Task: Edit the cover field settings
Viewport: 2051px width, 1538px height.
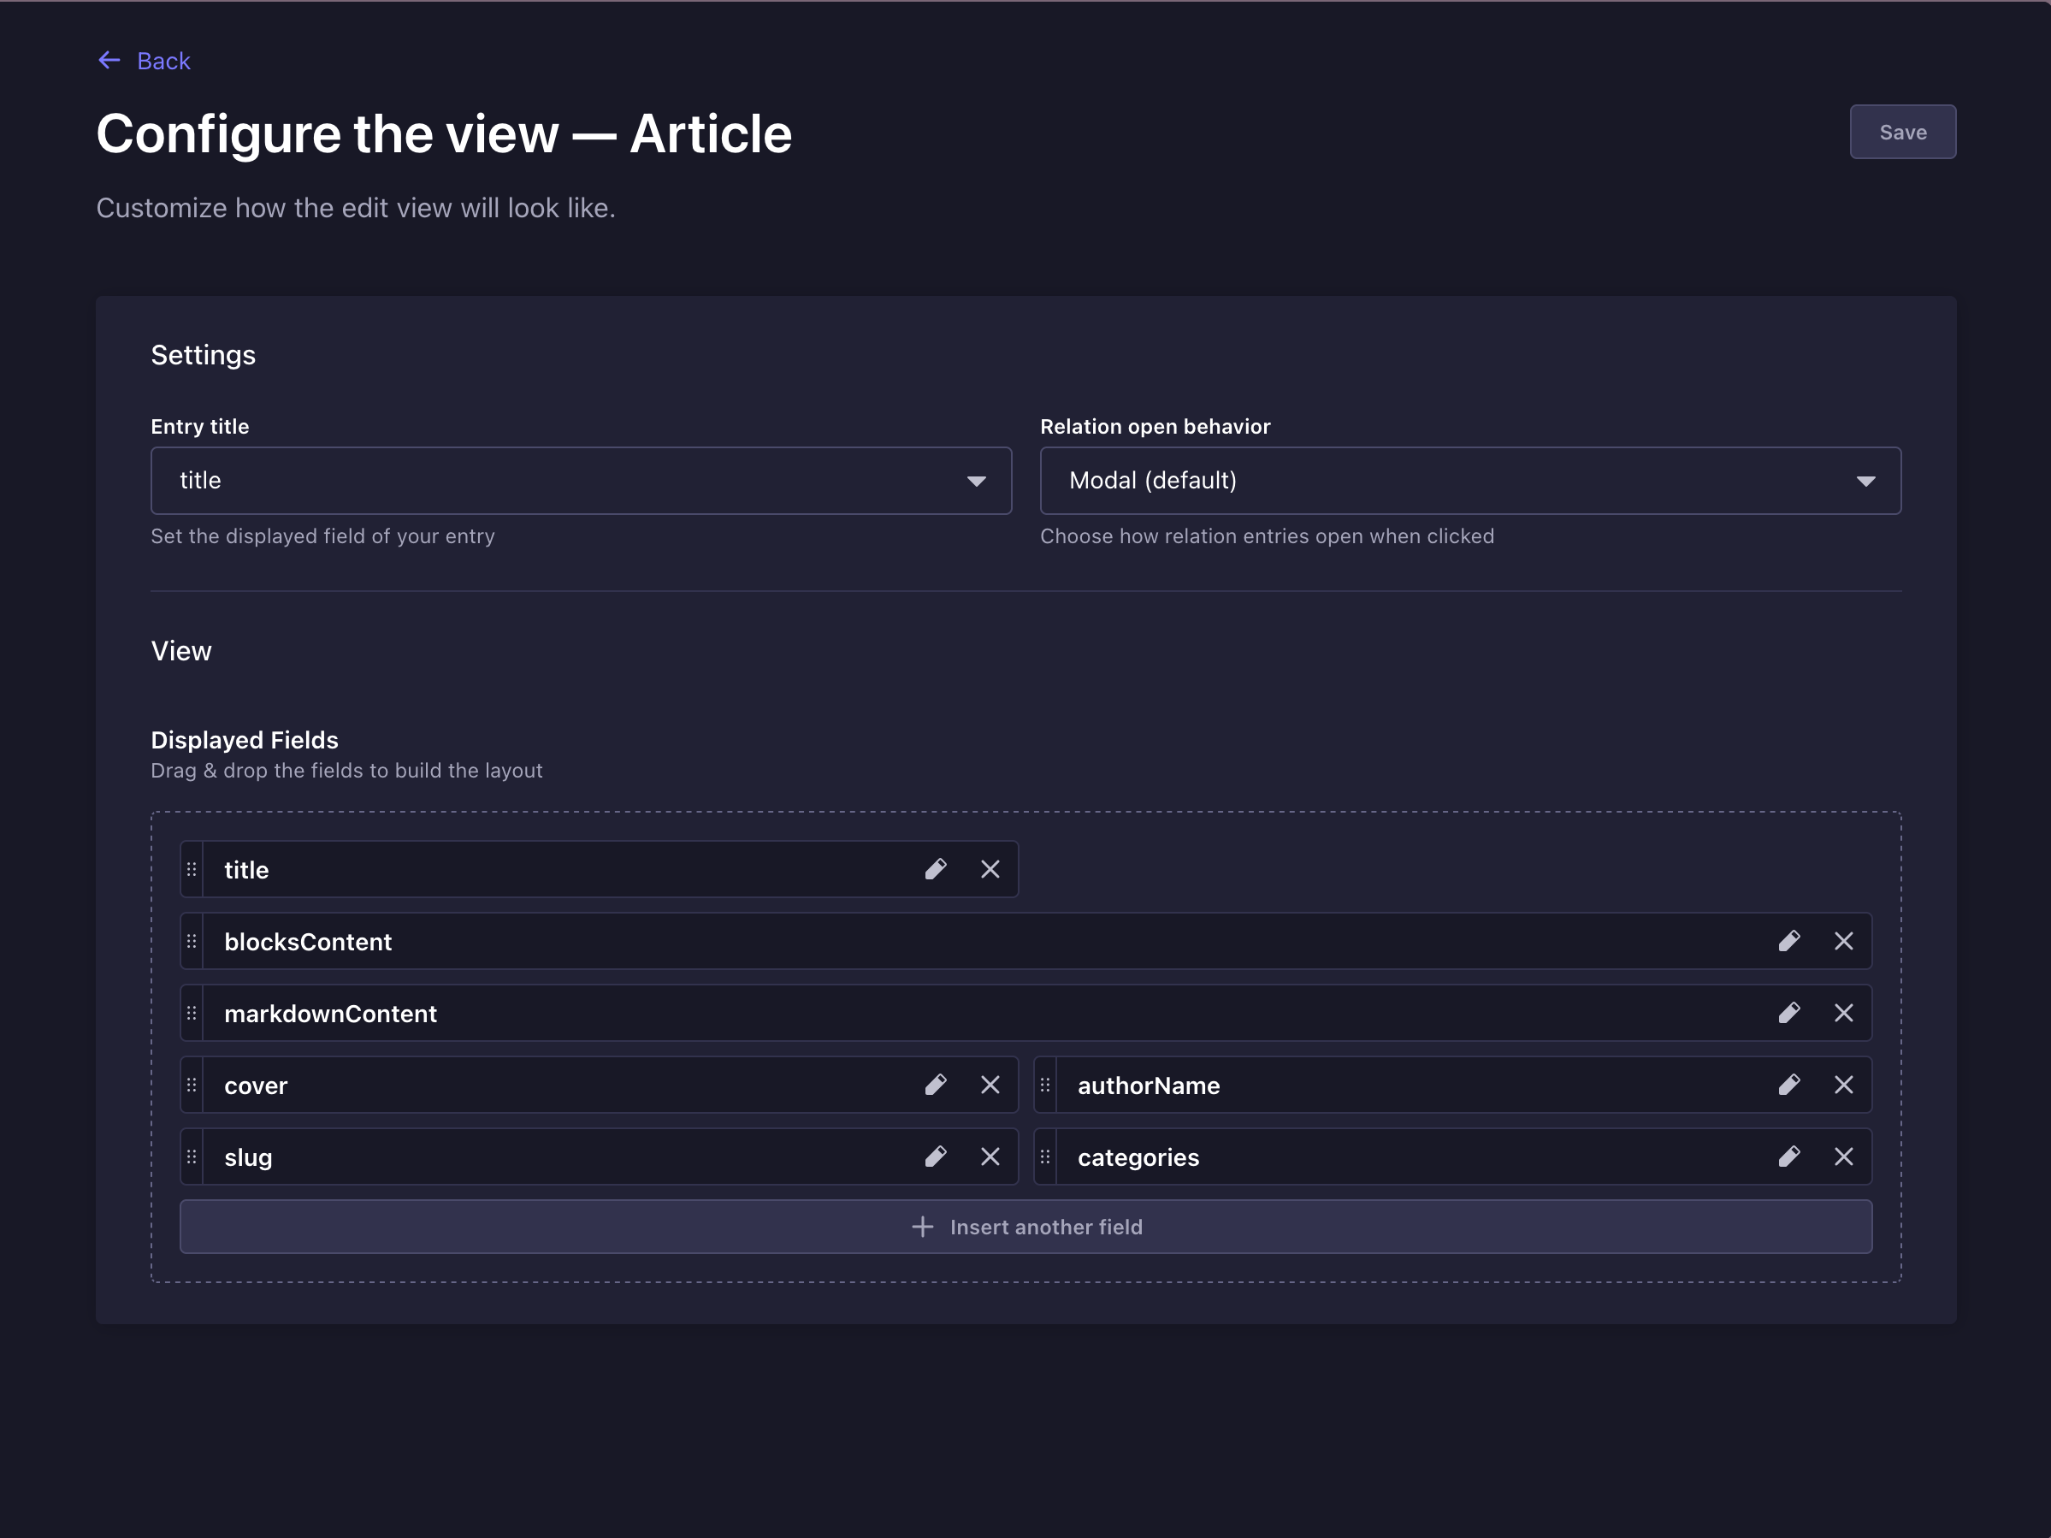Action: click(937, 1085)
